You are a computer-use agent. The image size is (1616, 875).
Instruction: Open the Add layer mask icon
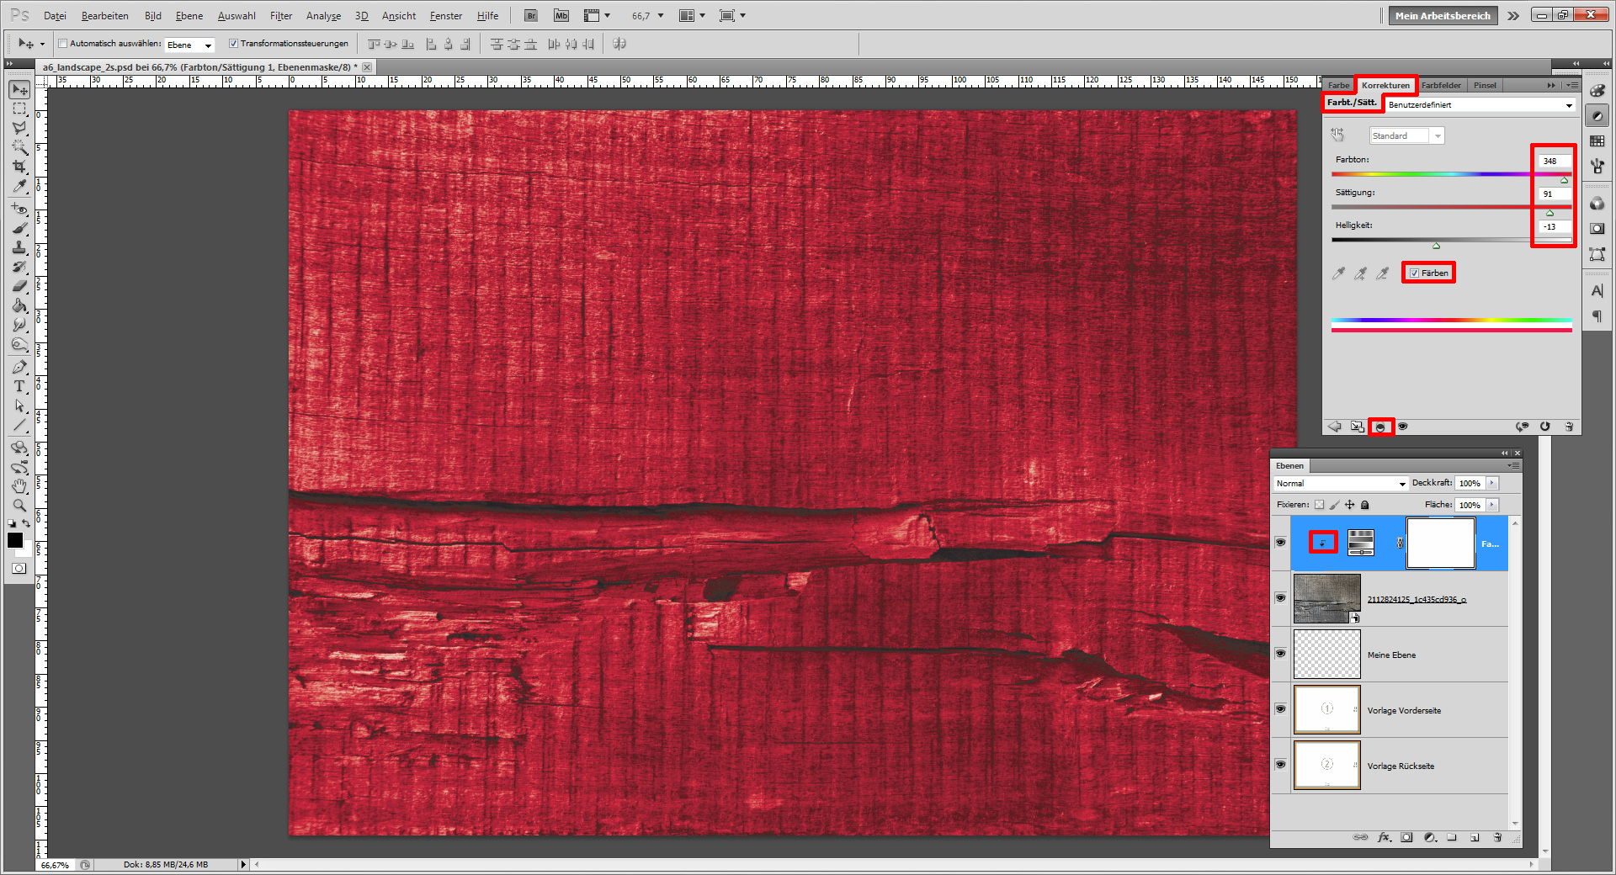tap(1406, 837)
